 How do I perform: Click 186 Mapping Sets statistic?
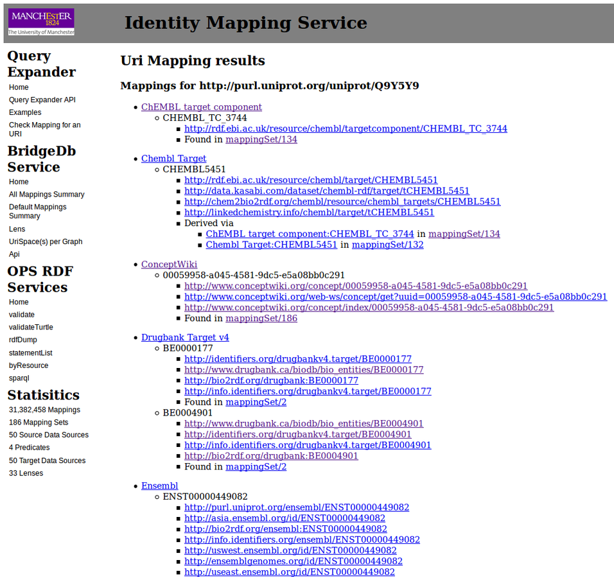39,422
